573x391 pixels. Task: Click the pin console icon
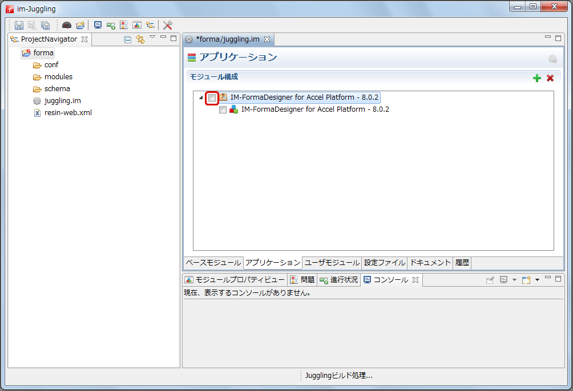click(490, 280)
